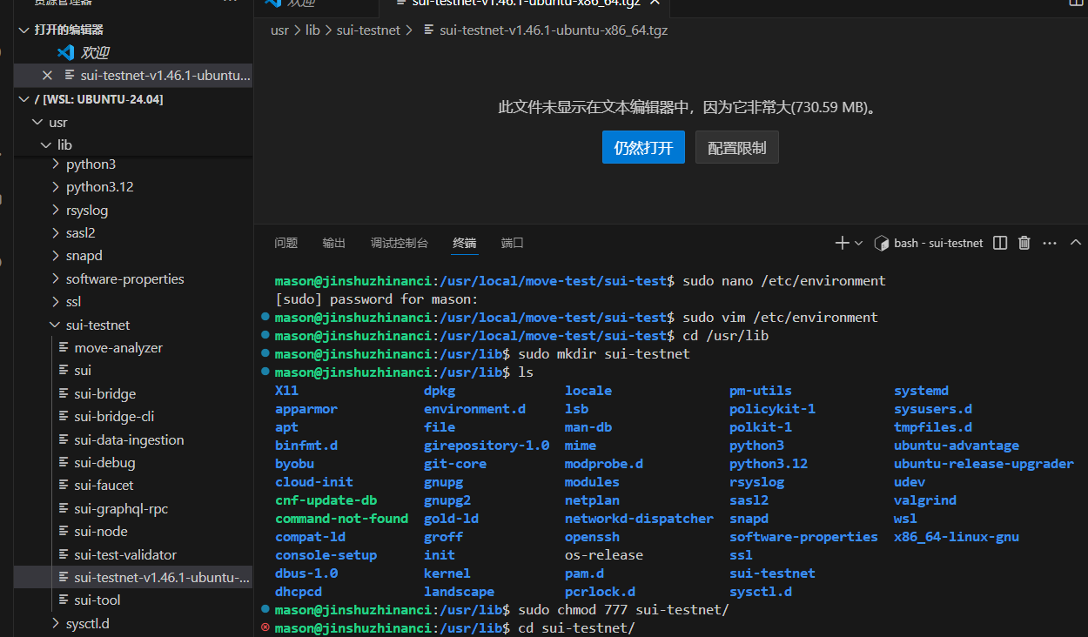
Task: Click the '[sudo] password for mason:' line
Action: (377, 299)
